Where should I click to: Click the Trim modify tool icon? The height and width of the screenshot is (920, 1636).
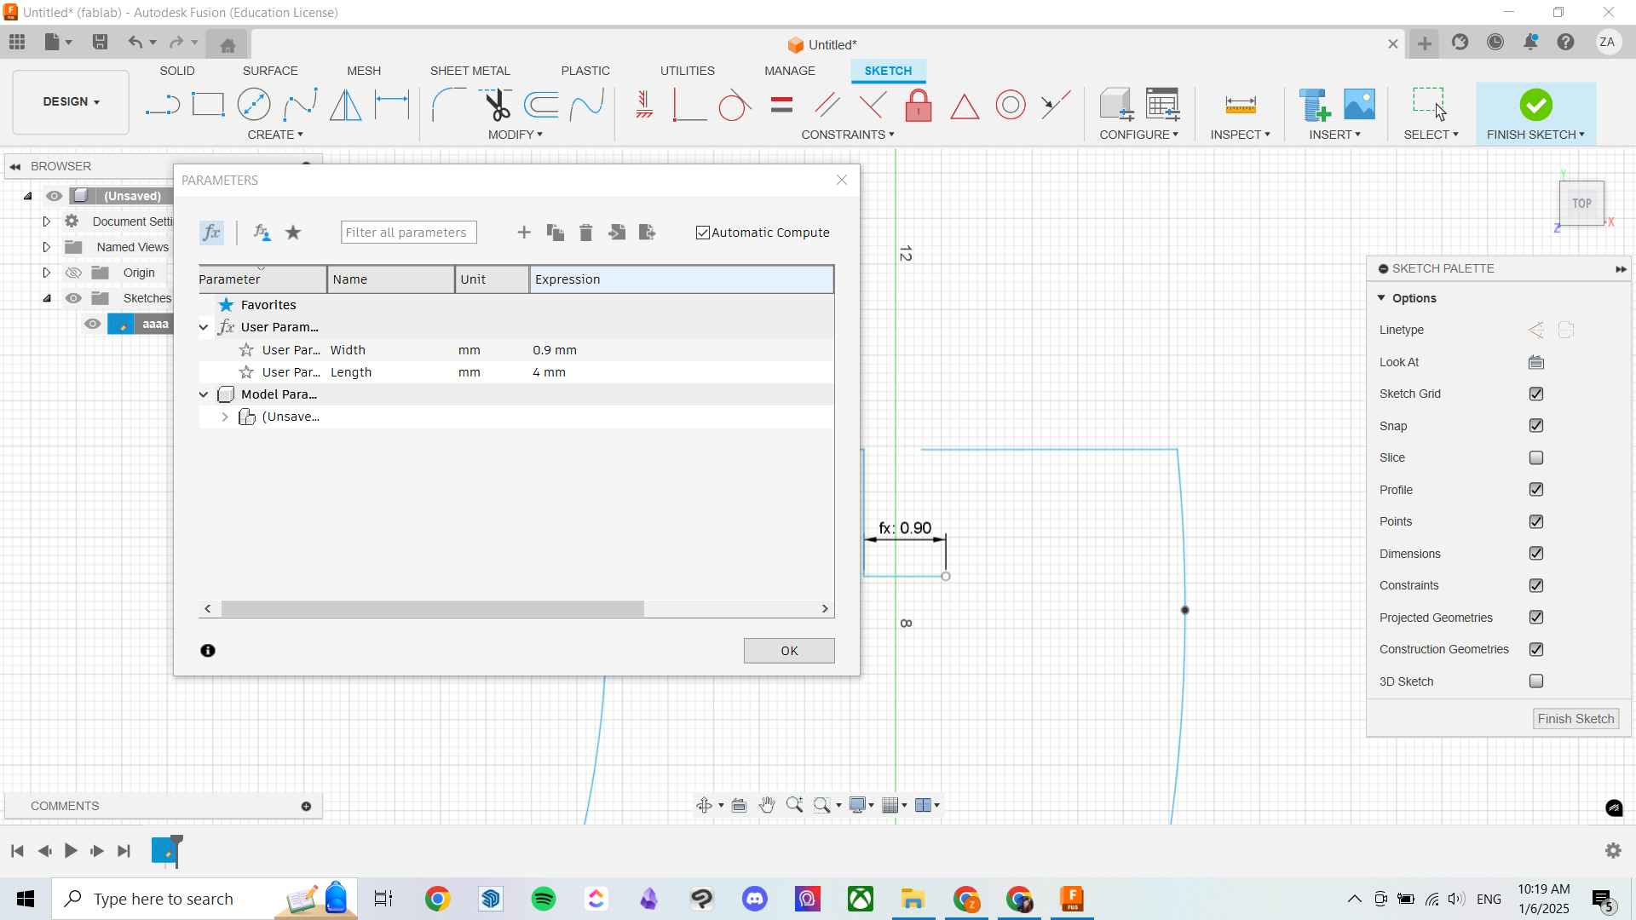pos(498,105)
